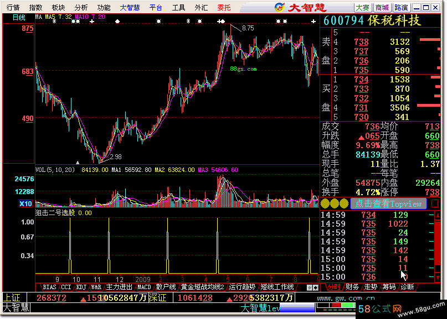
Task: Click the white diamond info marker above chart
Action: point(117,22)
